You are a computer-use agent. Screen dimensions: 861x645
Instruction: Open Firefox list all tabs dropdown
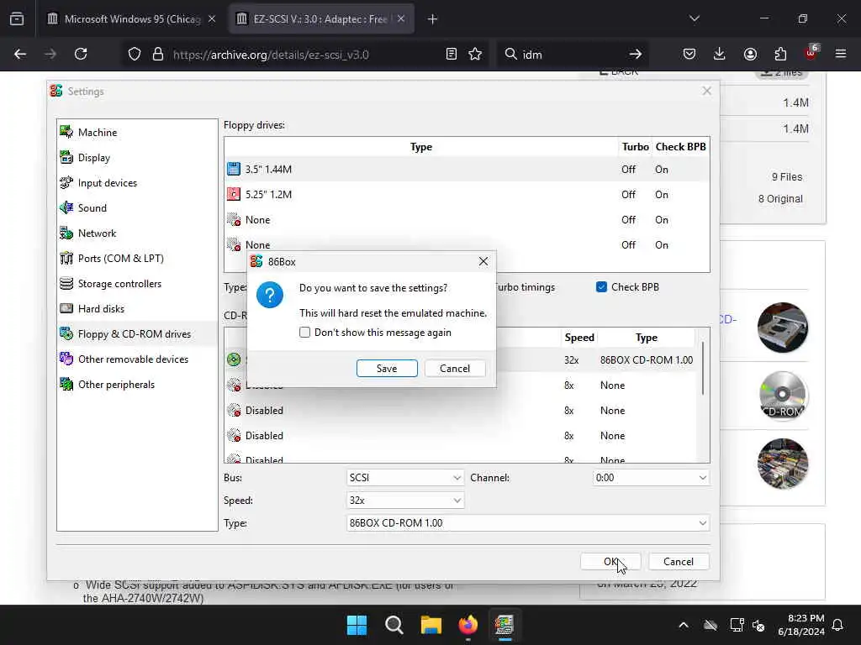click(x=695, y=18)
